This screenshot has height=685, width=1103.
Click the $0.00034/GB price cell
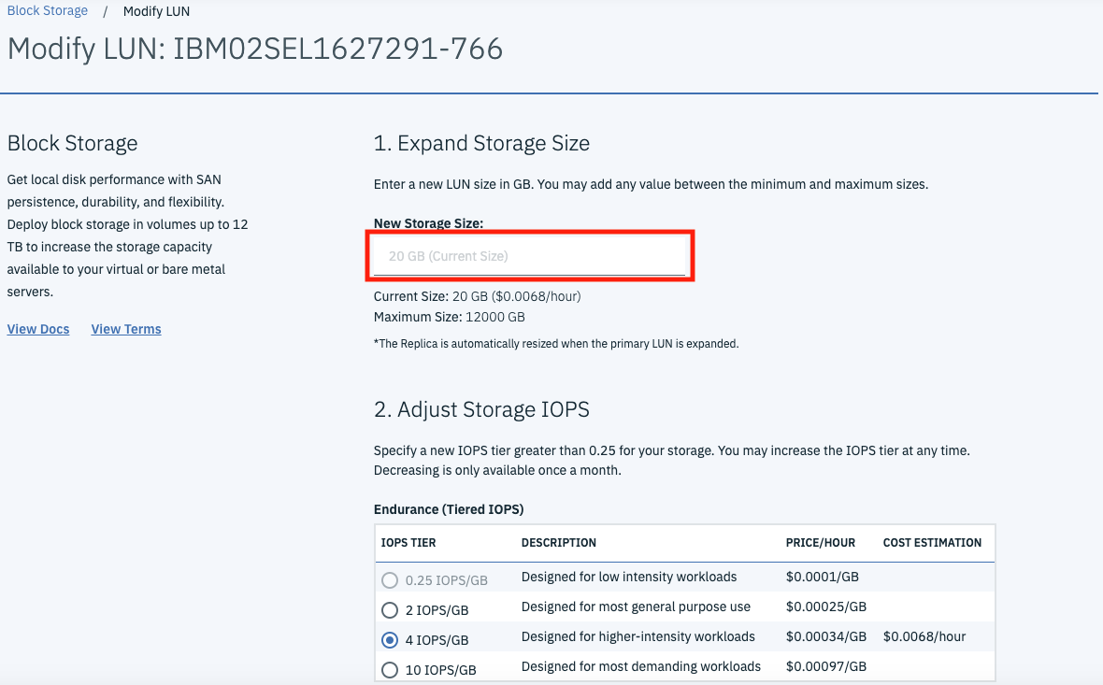point(825,636)
